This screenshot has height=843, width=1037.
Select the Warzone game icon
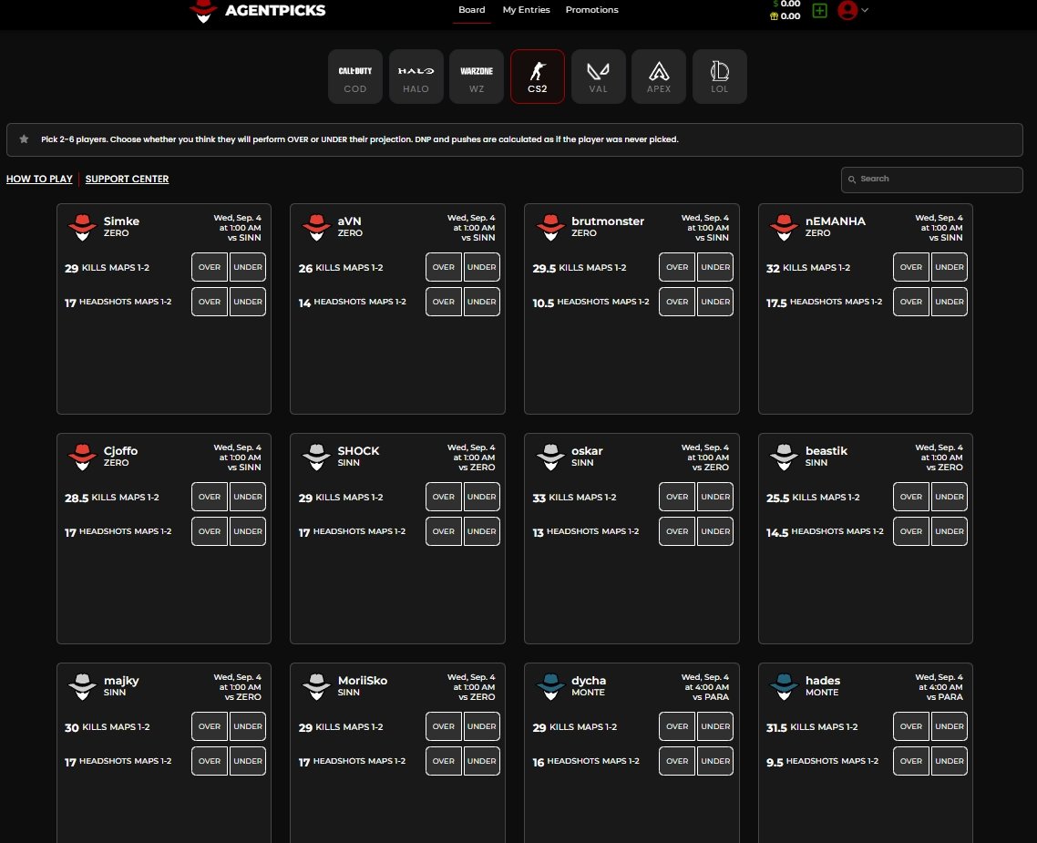[477, 77]
